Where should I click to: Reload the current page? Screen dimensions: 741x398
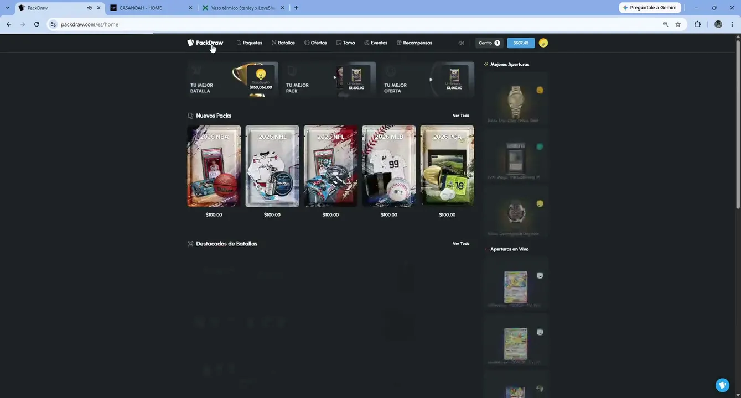(x=37, y=24)
